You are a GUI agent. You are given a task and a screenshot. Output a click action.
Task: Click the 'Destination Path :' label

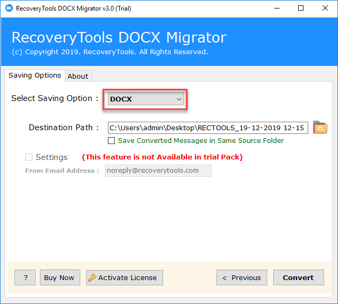pyautogui.click(x=64, y=128)
